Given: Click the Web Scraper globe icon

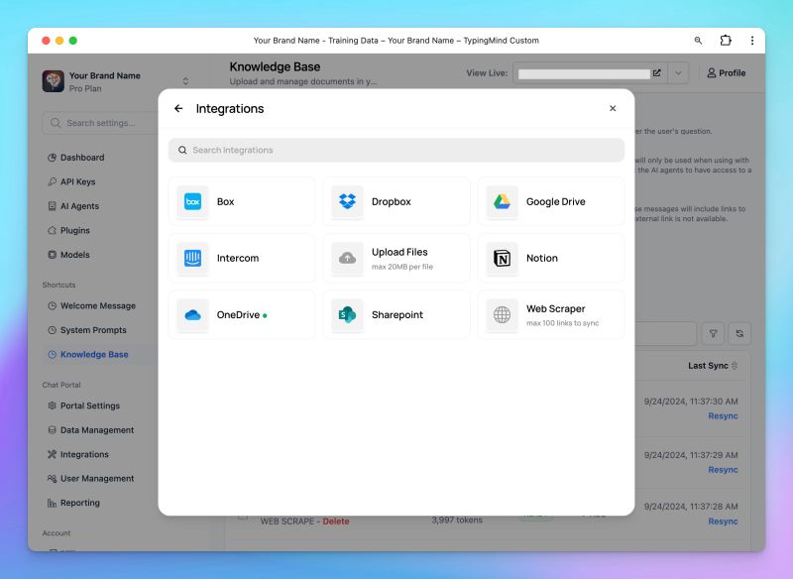Looking at the screenshot, I should pos(503,315).
